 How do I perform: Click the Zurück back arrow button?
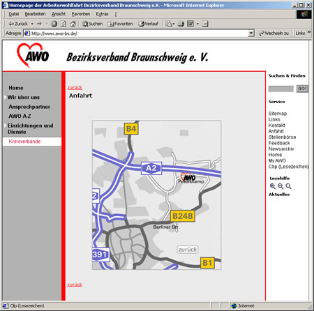point(17,24)
